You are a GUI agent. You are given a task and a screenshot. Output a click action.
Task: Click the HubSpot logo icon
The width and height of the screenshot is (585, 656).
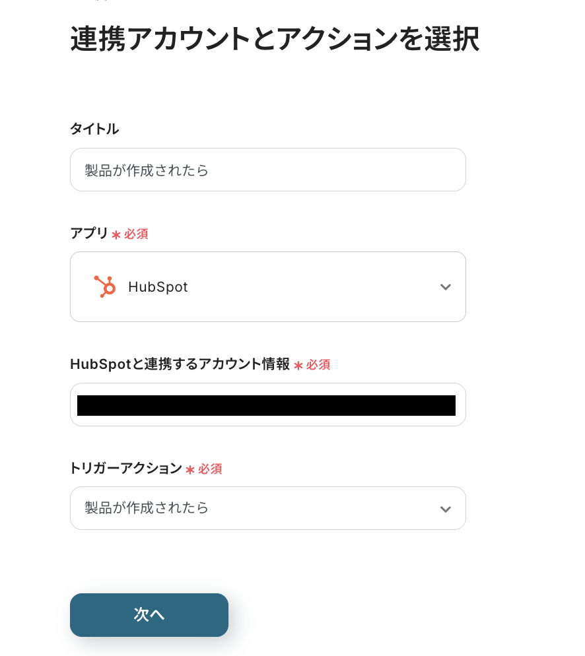coord(104,286)
